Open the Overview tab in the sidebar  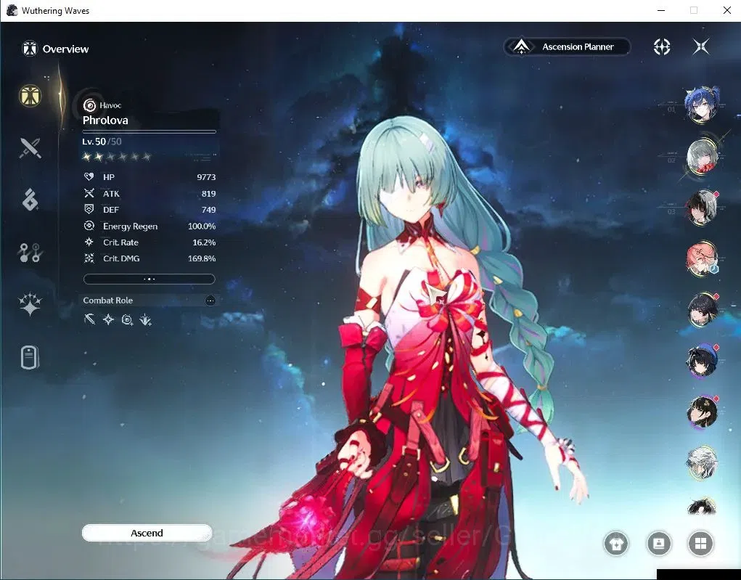[x=30, y=96]
